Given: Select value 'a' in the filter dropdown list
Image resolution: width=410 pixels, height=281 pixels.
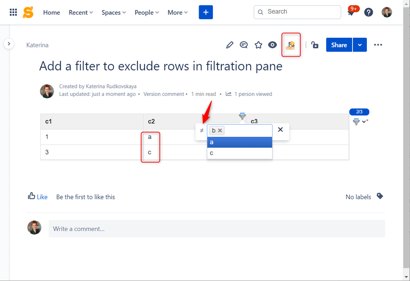Looking at the screenshot, I should point(239,142).
